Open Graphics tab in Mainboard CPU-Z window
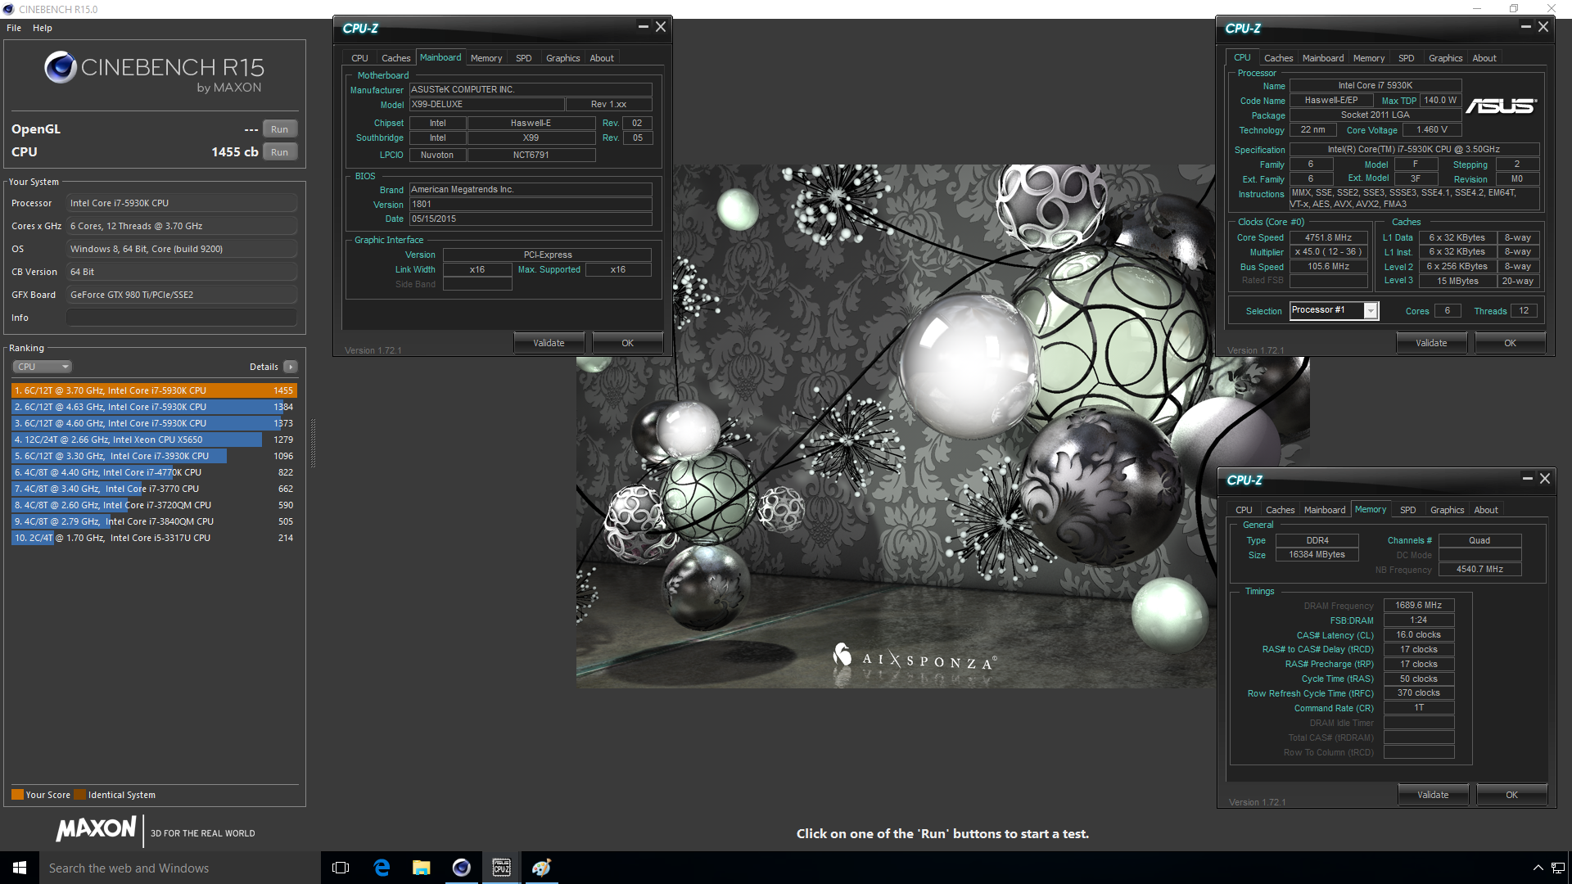The width and height of the screenshot is (1572, 884). pyautogui.click(x=562, y=58)
